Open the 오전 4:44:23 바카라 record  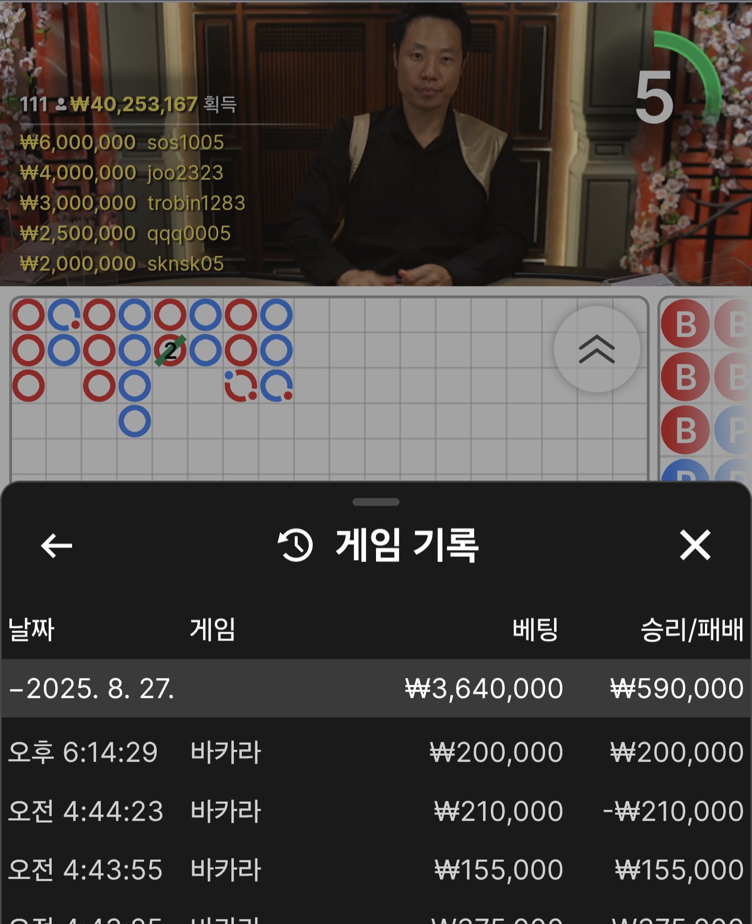coord(376,811)
